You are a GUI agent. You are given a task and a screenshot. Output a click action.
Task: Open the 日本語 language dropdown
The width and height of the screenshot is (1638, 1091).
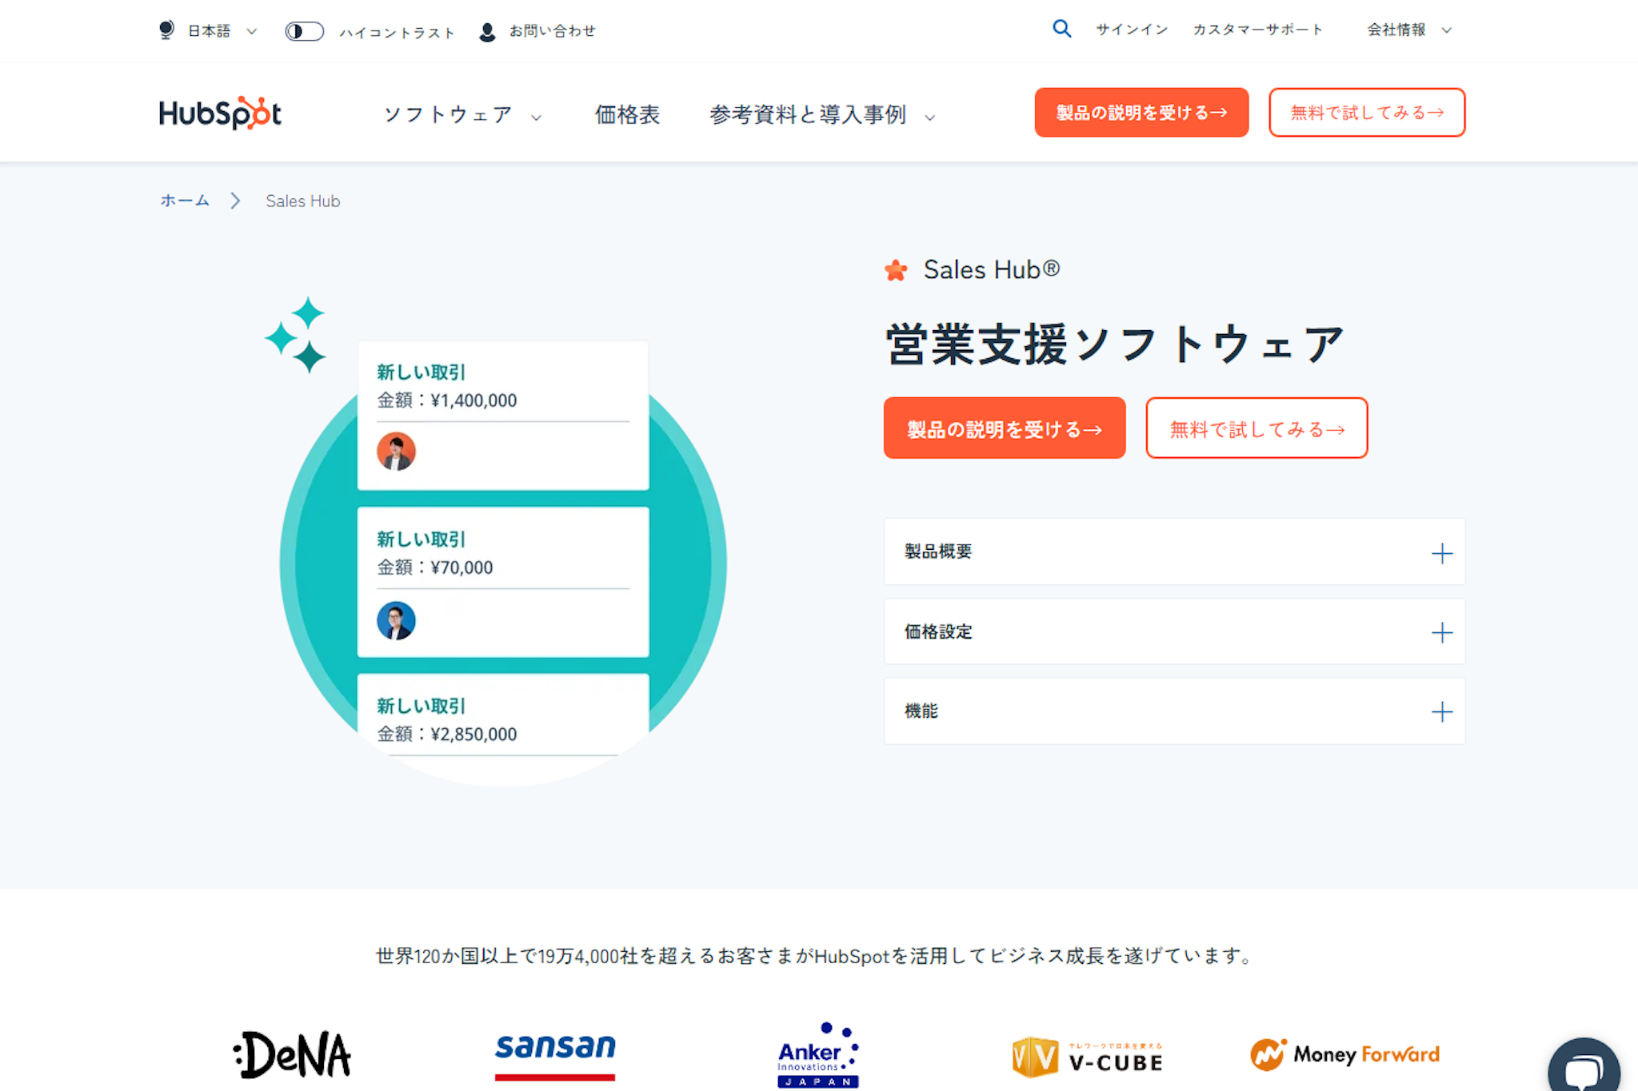pos(222,31)
